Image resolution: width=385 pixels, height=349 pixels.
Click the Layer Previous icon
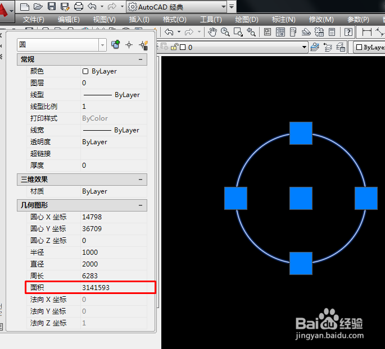[x=328, y=47]
